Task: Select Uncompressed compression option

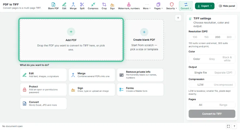Action: [x=223, y=85]
